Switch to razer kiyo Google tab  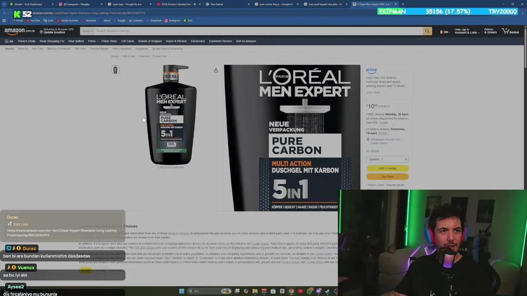130,4
